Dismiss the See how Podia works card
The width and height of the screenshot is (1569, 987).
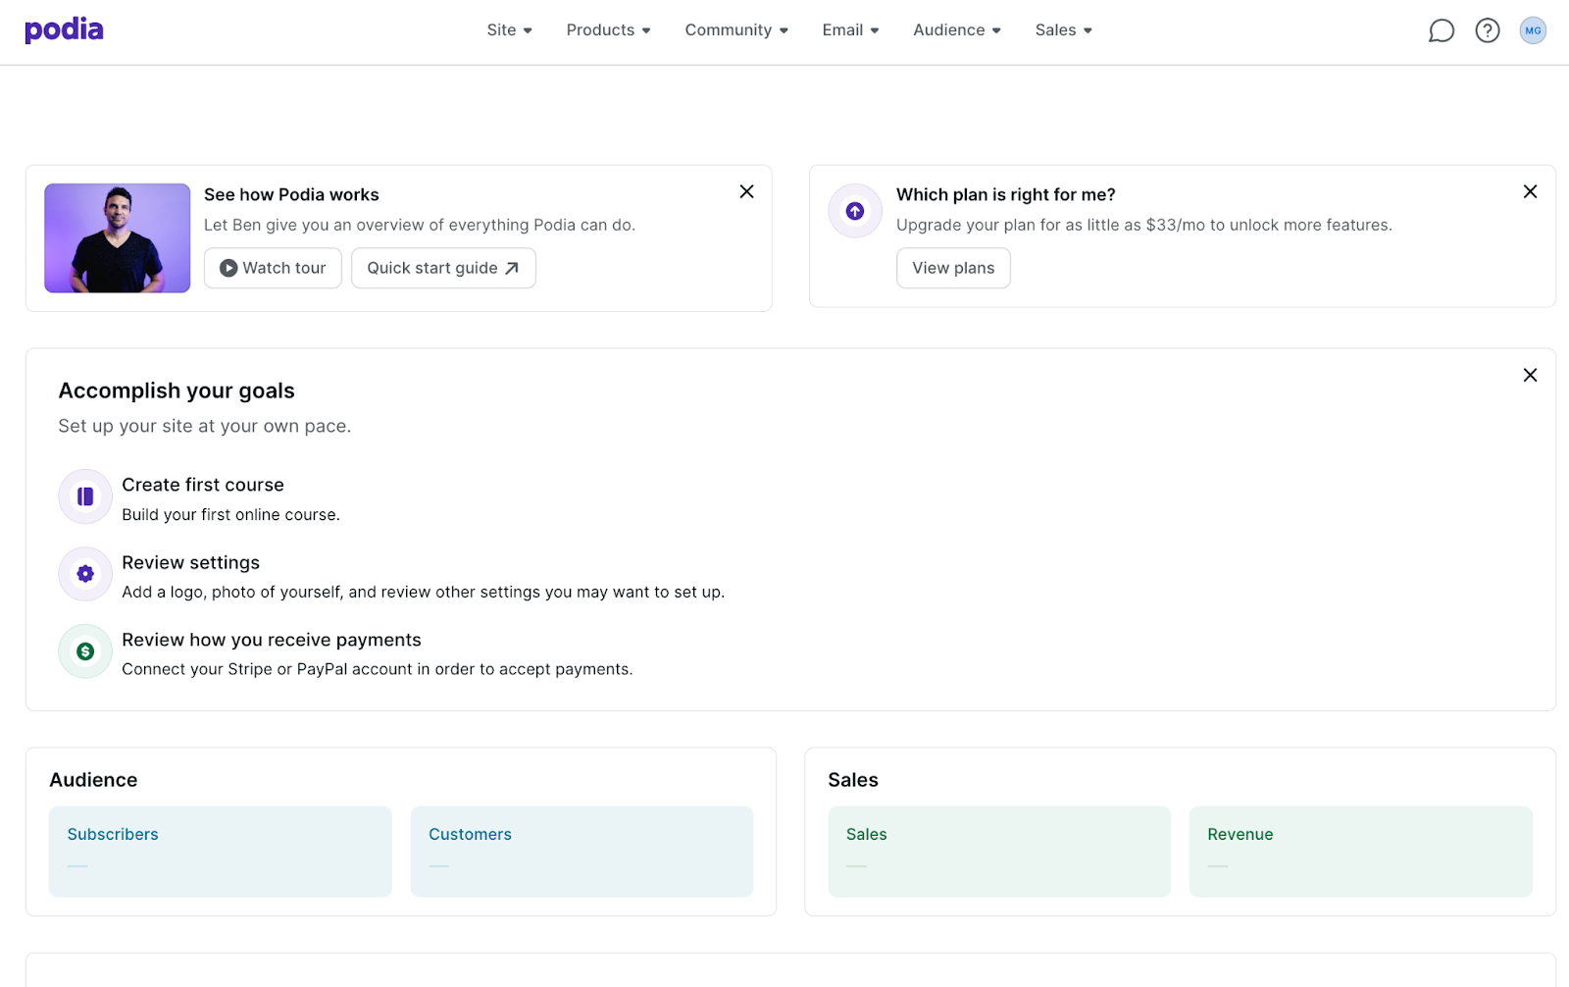pos(746,192)
